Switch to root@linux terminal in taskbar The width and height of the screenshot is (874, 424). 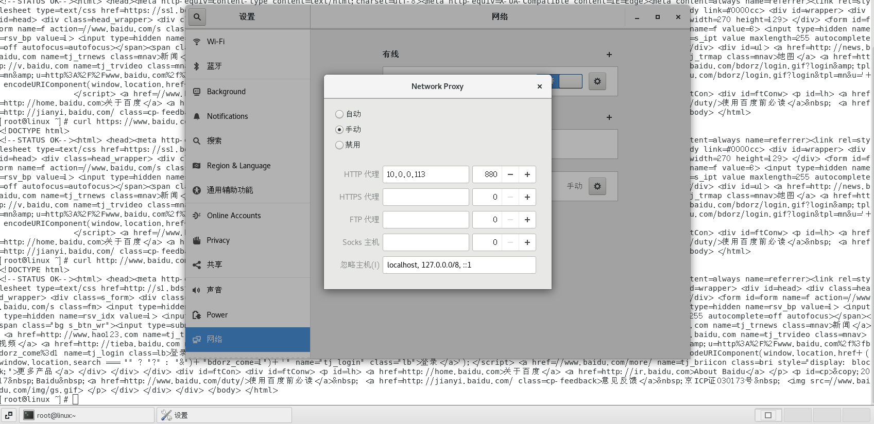87,415
